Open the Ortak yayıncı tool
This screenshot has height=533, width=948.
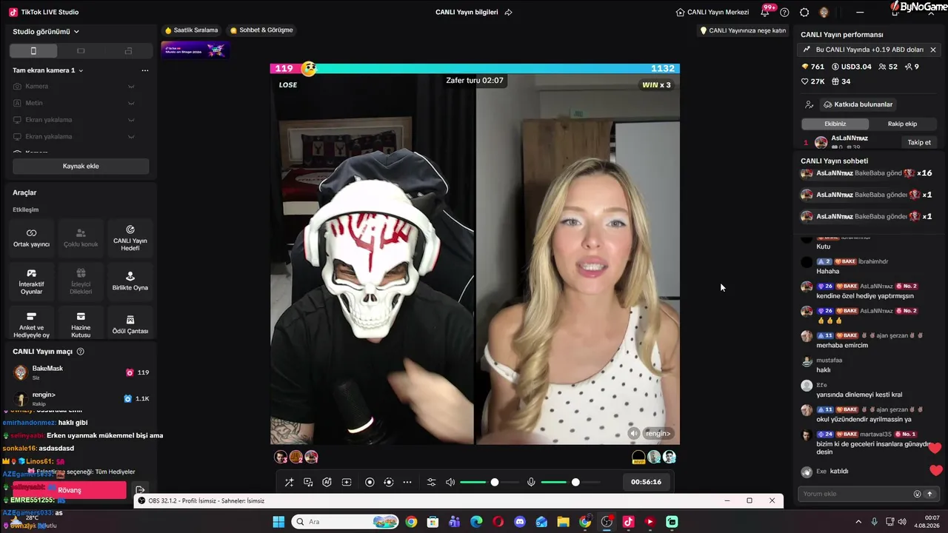point(31,238)
